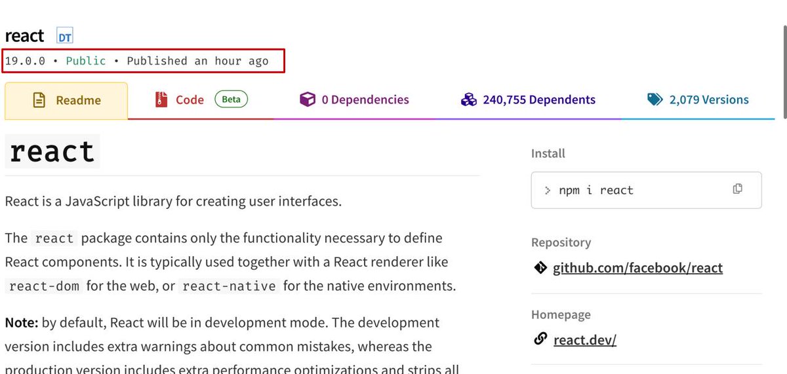Click the react package title
The image size is (787, 374).
pyautogui.click(x=24, y=36)
